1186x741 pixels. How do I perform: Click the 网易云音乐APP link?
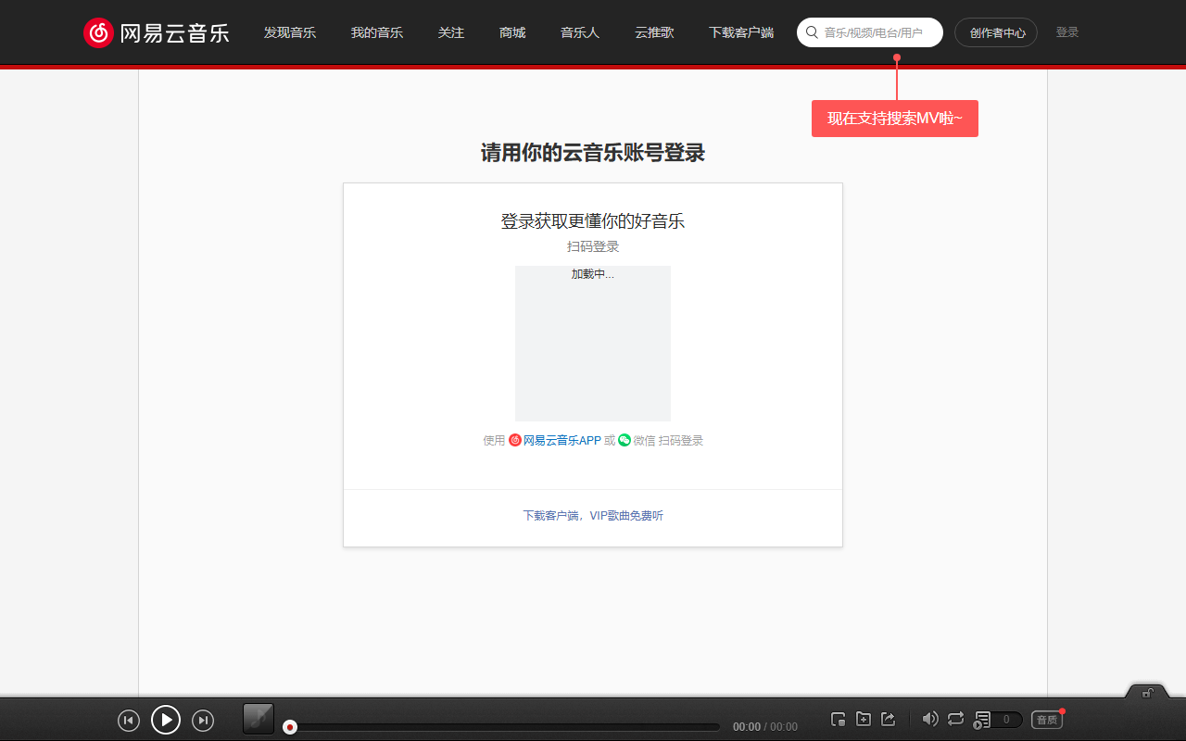(562, 441)
